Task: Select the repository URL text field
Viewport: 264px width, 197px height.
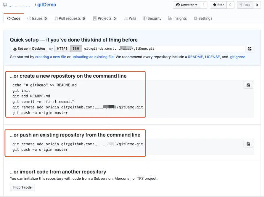Action: pos(163,49)
